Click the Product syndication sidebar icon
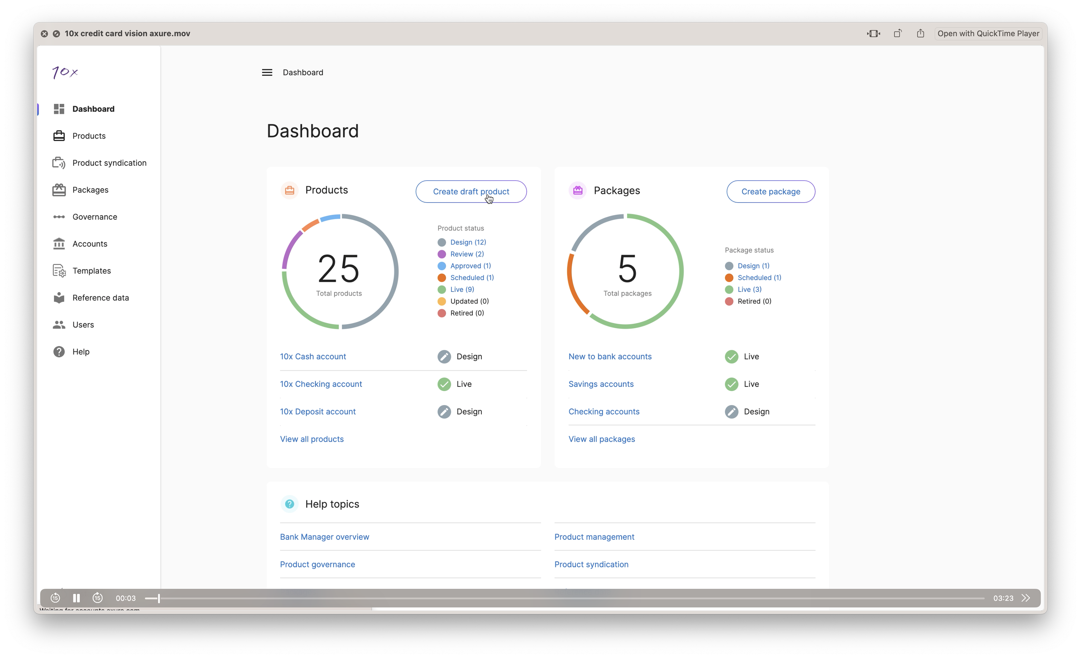This screenshot has width=1081, height=658. pyautogui.click(x=59, y=163)
